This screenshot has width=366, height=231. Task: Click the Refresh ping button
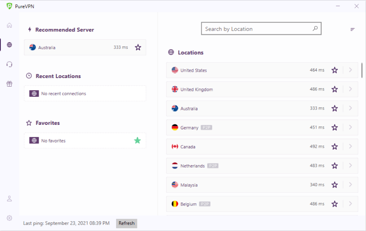(x=127, y=223)
